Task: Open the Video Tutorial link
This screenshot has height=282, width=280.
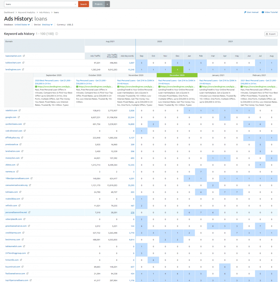Action: [x=270, y=12]
